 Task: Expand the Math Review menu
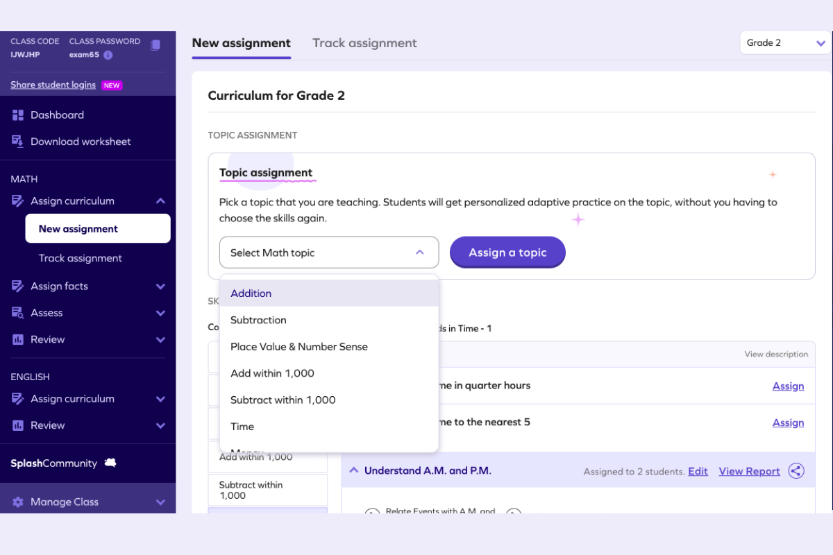click(x=160, y=340)
